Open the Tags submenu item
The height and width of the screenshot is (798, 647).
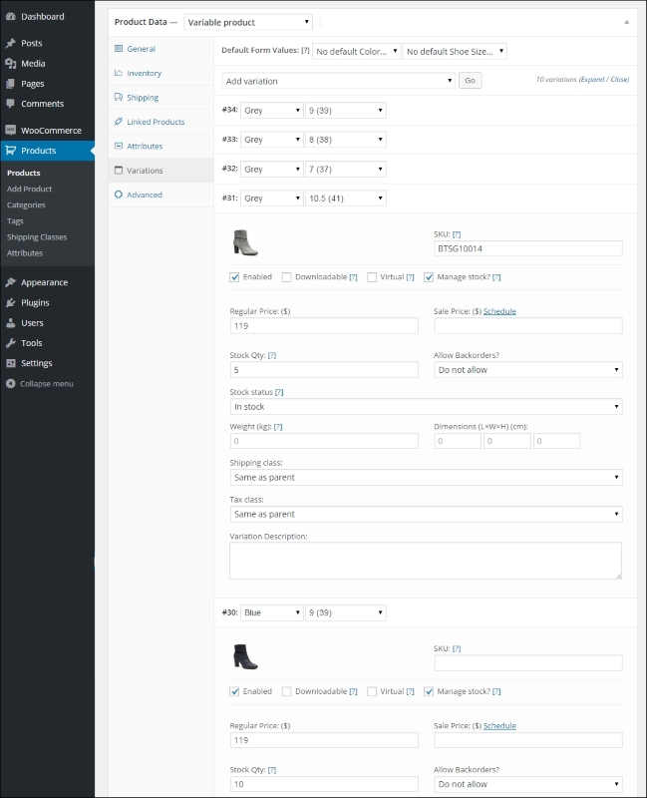coord(15,220)
